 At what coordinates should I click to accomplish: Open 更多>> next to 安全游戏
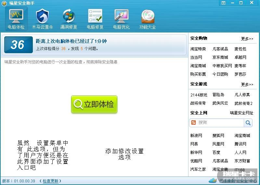click(x=247, y=84)
